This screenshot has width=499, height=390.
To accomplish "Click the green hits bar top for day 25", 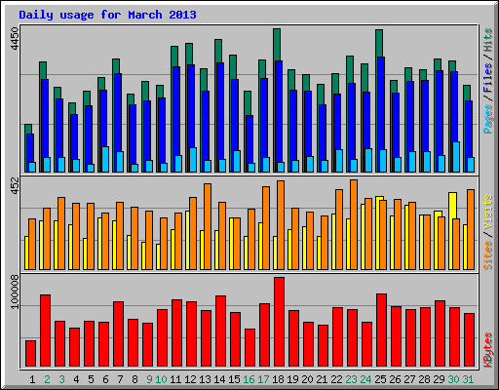I will click(379, 43).
